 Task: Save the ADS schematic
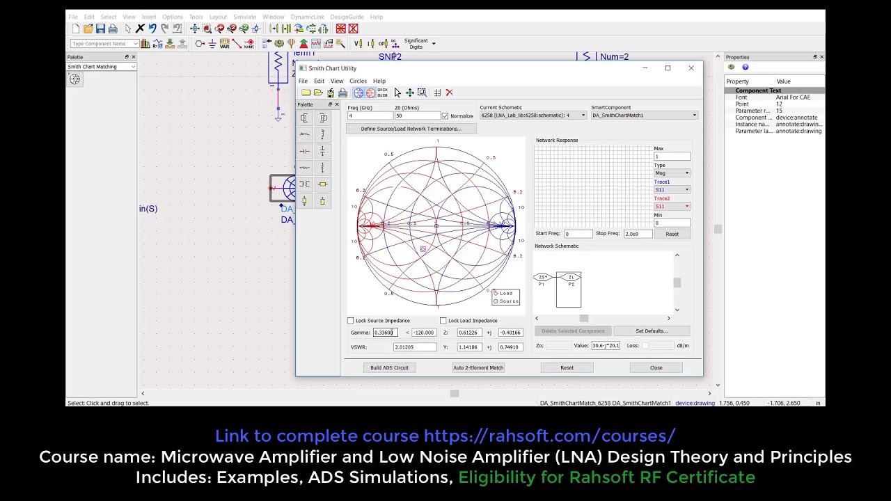point(100,29)
